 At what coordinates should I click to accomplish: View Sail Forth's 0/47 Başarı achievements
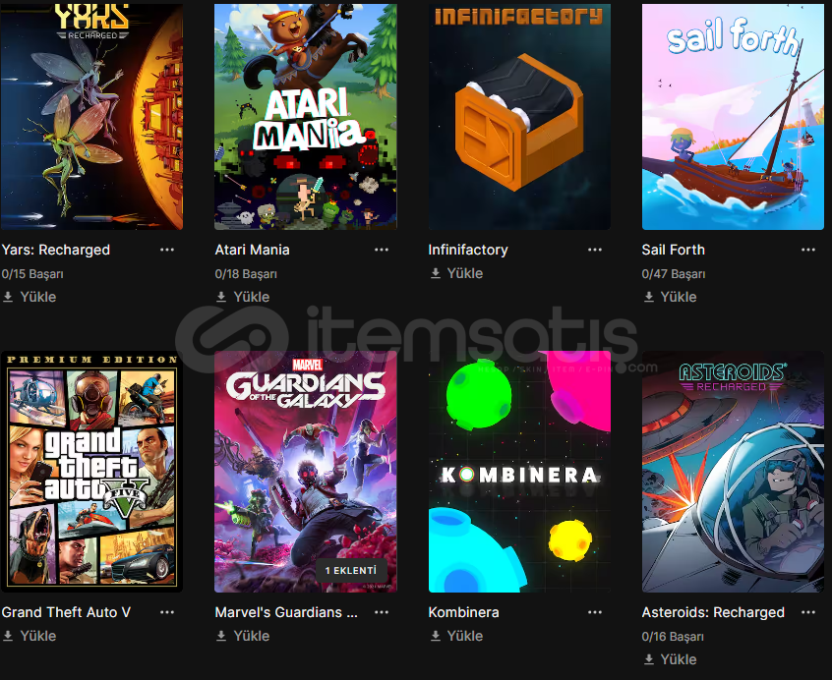pyautogui.click(x=674, y=274)
